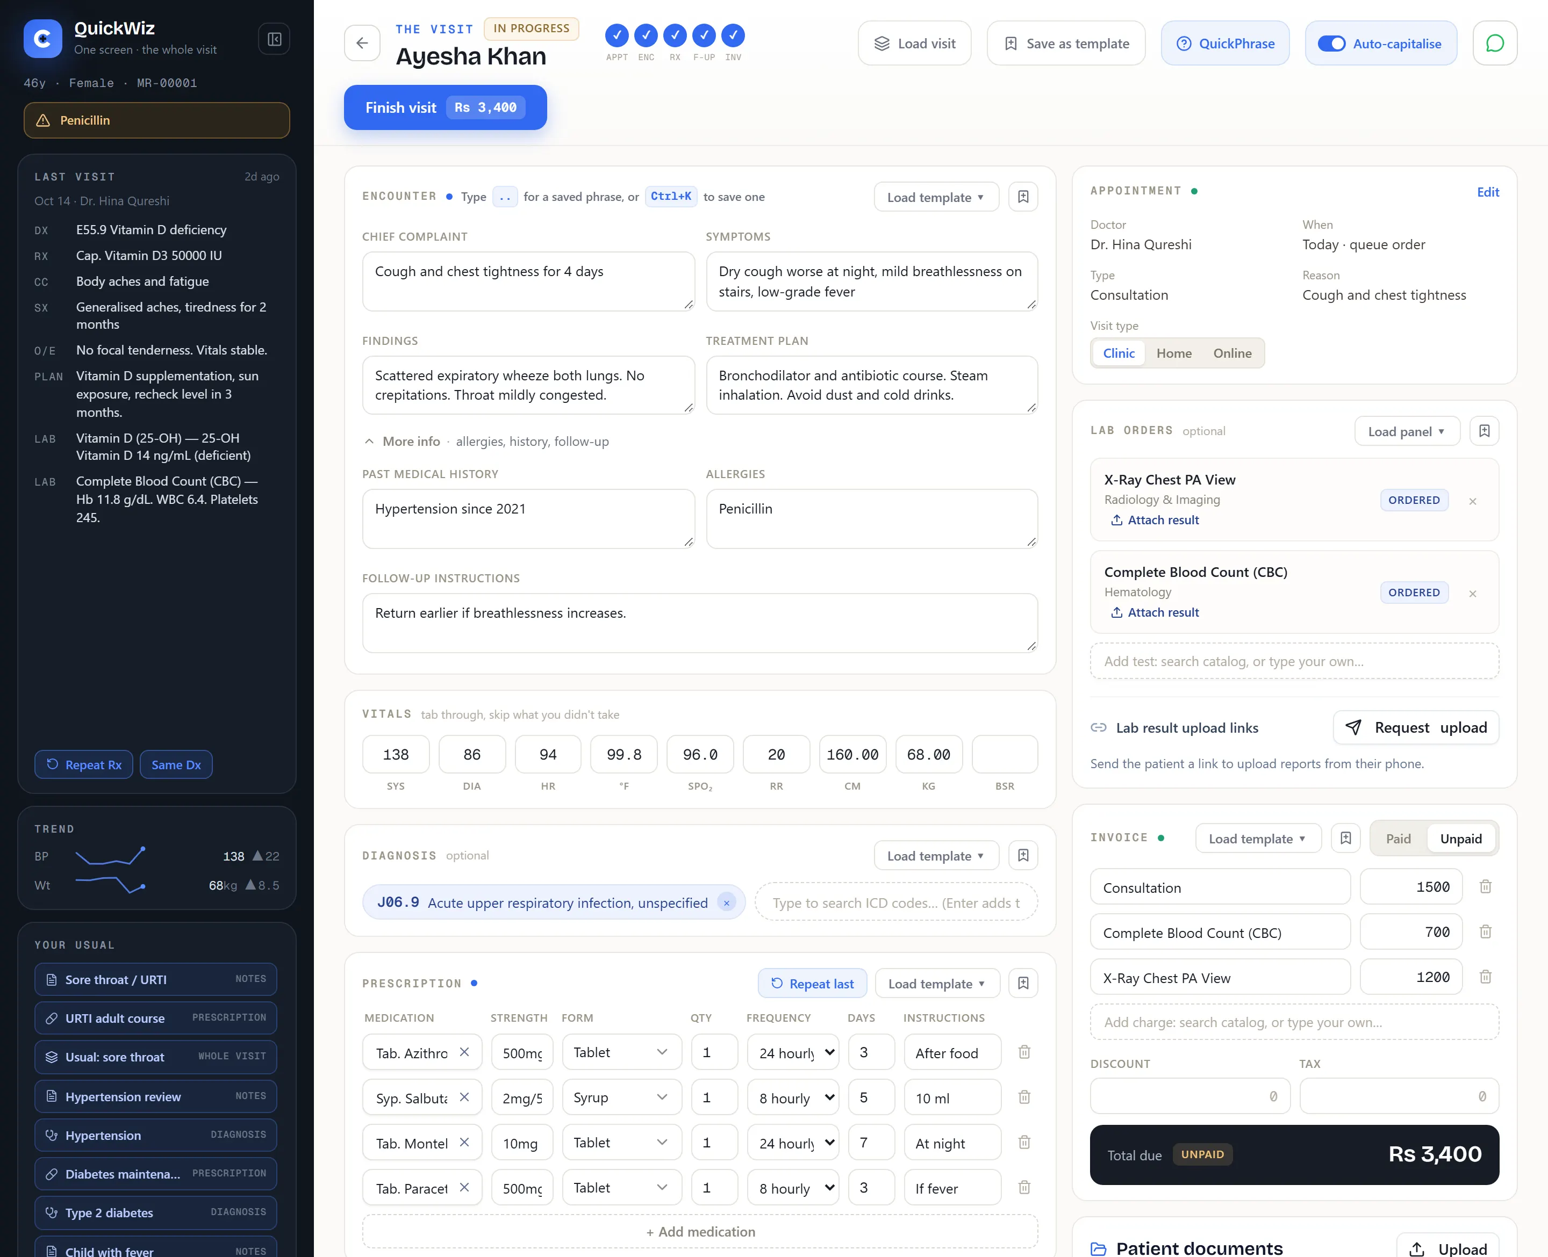Clear the Syp. Salbuta medication field
Viewport: 1548px width, 1257px height.
(464, 1097)
